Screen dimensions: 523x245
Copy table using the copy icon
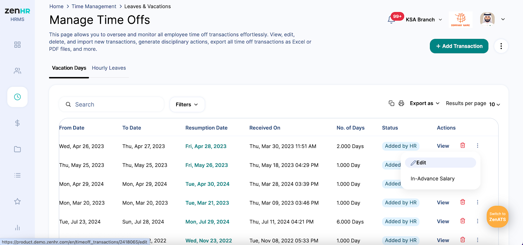[x=391, y=103]
